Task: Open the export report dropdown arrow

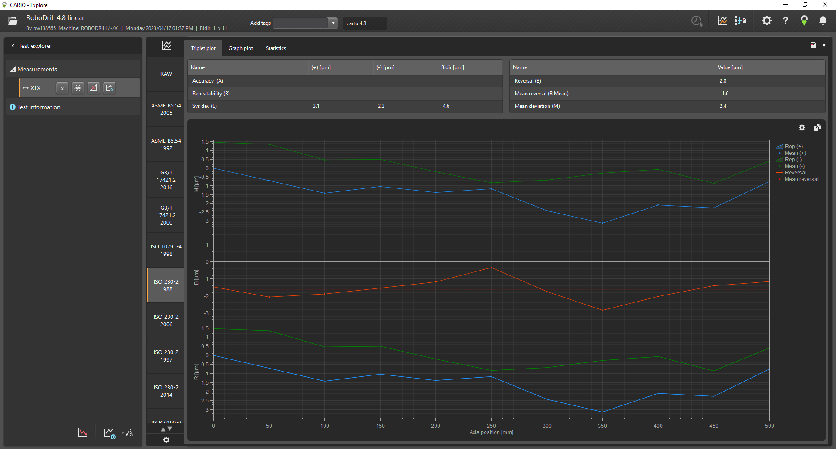Action: pyautogui.click(x=824, y=45)
